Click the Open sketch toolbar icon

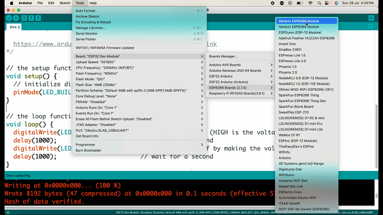coord(31,18)
